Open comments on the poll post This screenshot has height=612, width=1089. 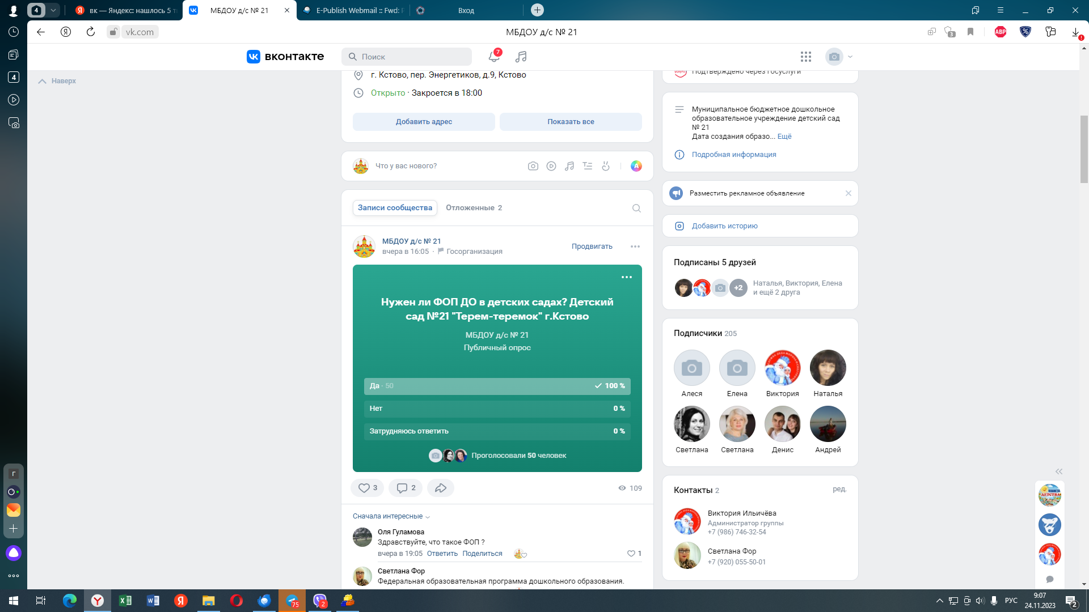[x=406, y=488]
